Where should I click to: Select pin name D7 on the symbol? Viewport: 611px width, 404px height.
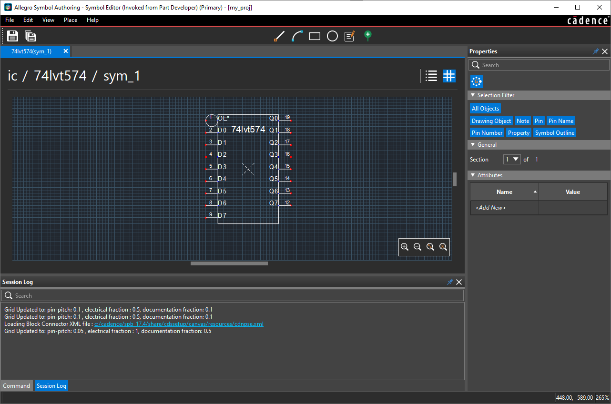222,215
